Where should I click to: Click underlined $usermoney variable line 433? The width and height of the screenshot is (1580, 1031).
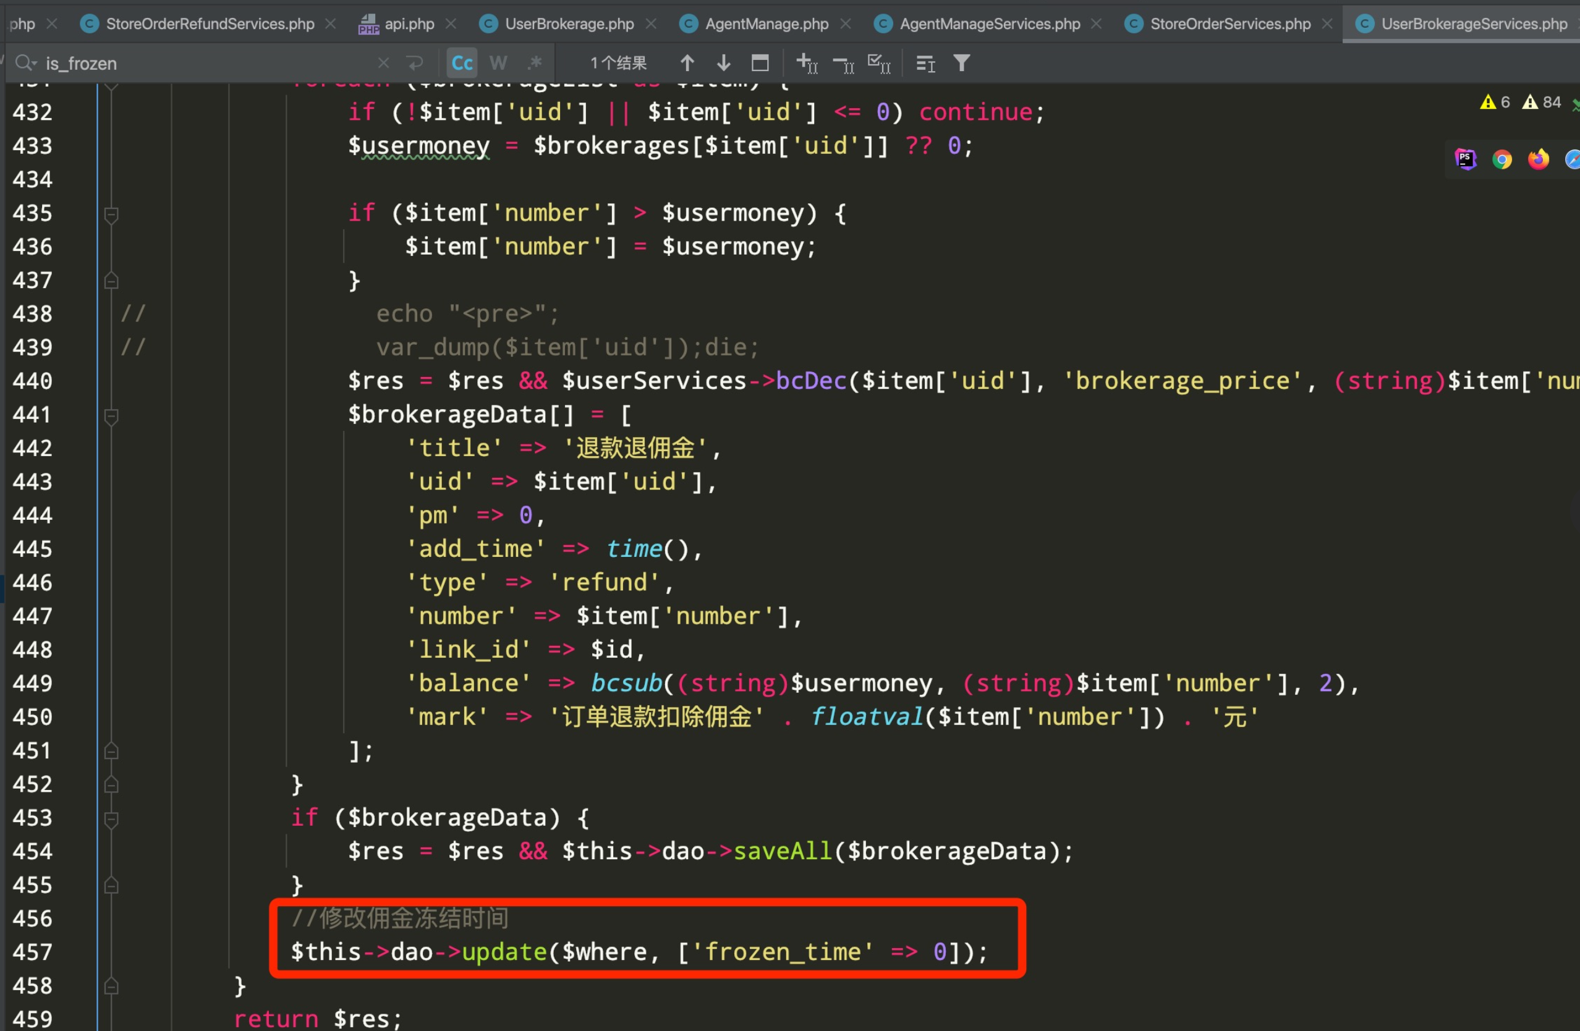(419, 146)
